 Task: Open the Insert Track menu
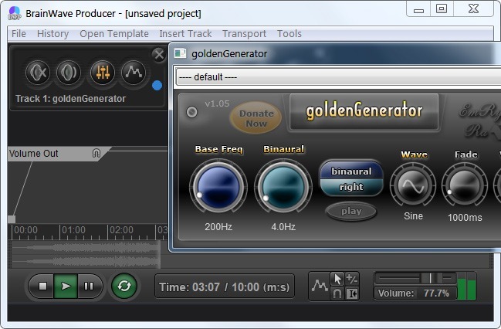click(x=185, y=33)
